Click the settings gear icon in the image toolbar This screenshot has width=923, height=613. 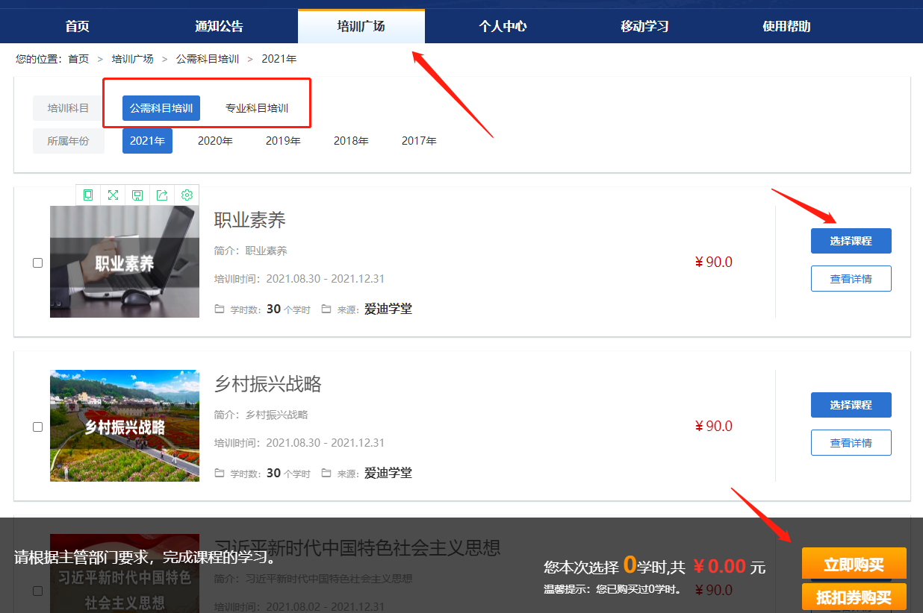187,195
